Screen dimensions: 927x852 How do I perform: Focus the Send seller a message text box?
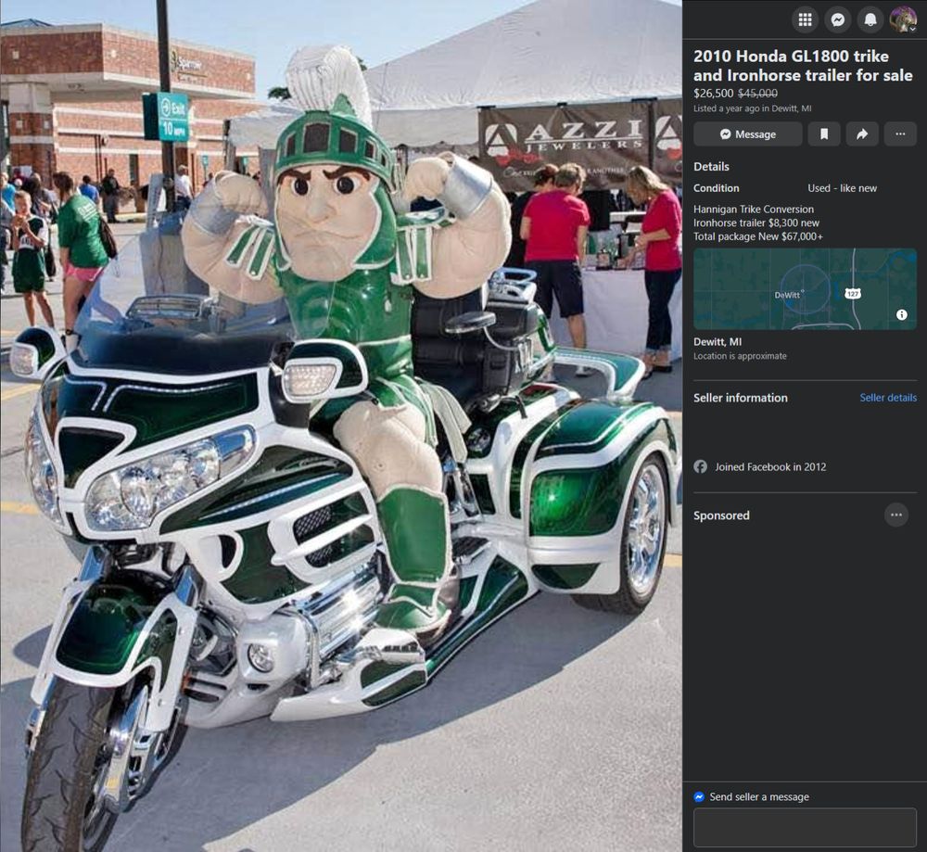click(805, 827)
